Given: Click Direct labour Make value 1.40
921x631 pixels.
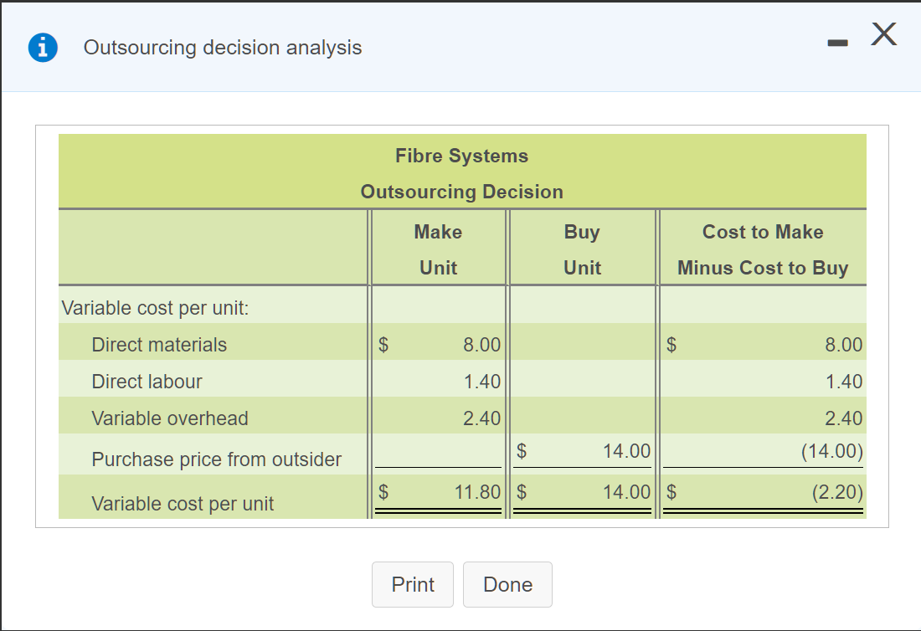Looking at the screenshot, I should pos(481,382).
